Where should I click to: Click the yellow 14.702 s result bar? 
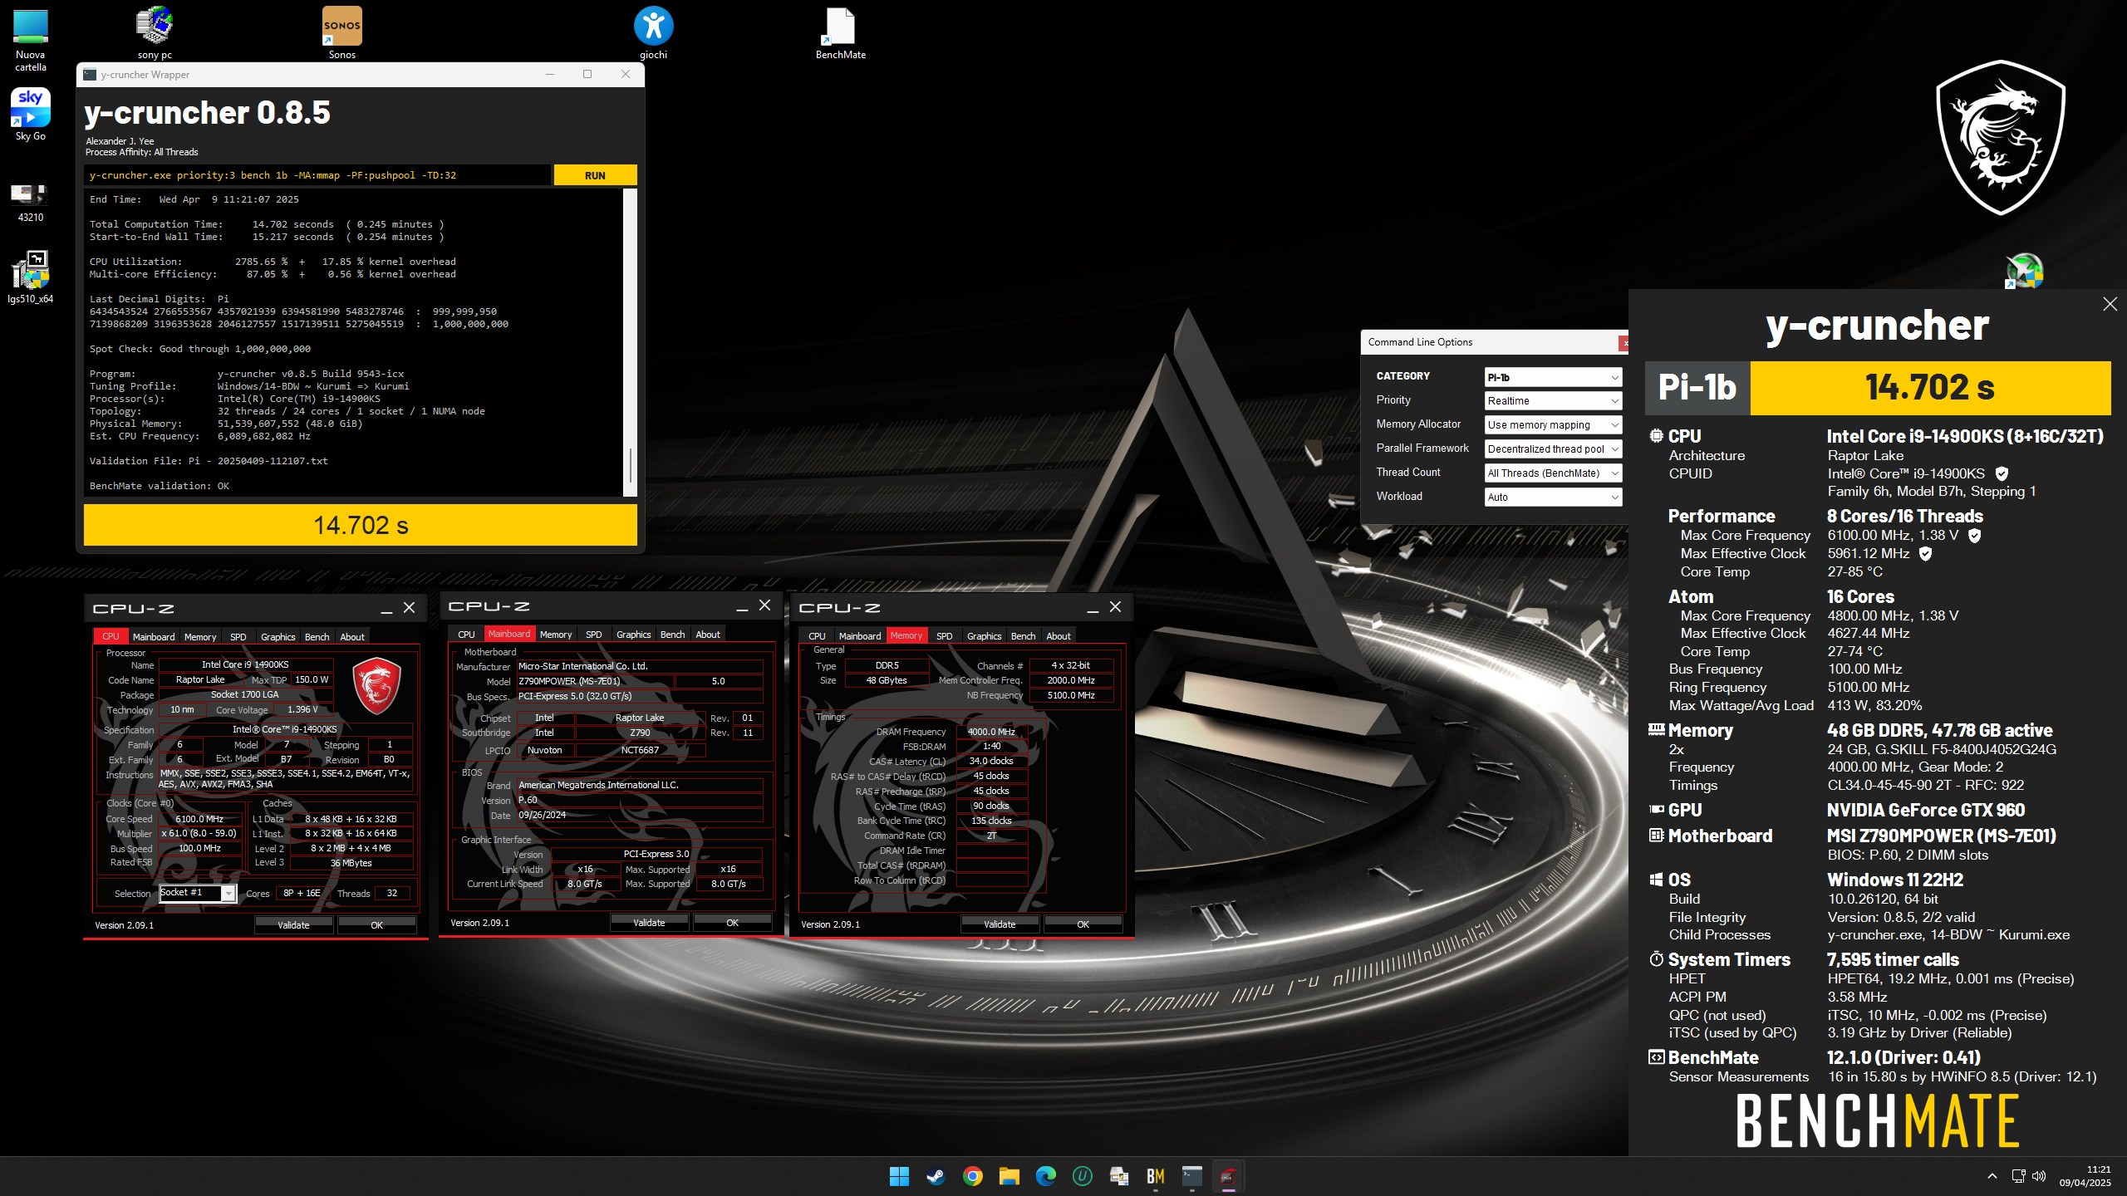(361, 525)
